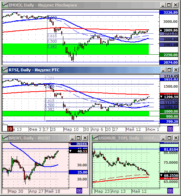Click the RTSI current price 1296.59
Image resolution: width=181 pixels, height=196 pixels.
[x=169, y=97]
